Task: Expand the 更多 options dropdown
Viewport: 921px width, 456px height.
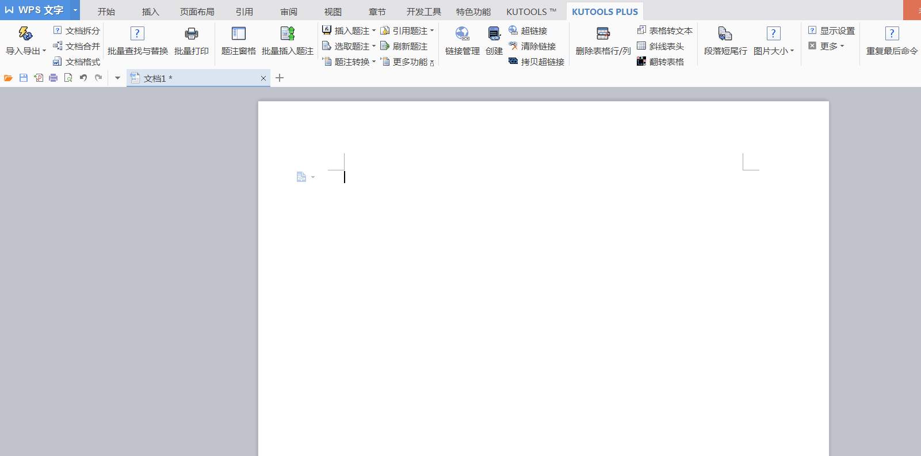Action: [827, 46]
